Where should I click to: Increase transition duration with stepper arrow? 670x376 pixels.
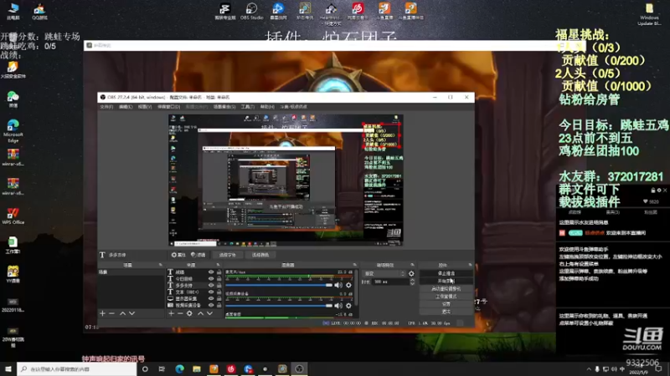(412, 280)
